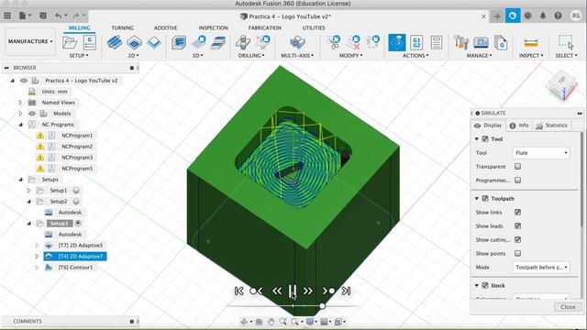Switch to the INSPECTION tab
Image resolution: width=587 pixels, height=330 pixels.
213,27
